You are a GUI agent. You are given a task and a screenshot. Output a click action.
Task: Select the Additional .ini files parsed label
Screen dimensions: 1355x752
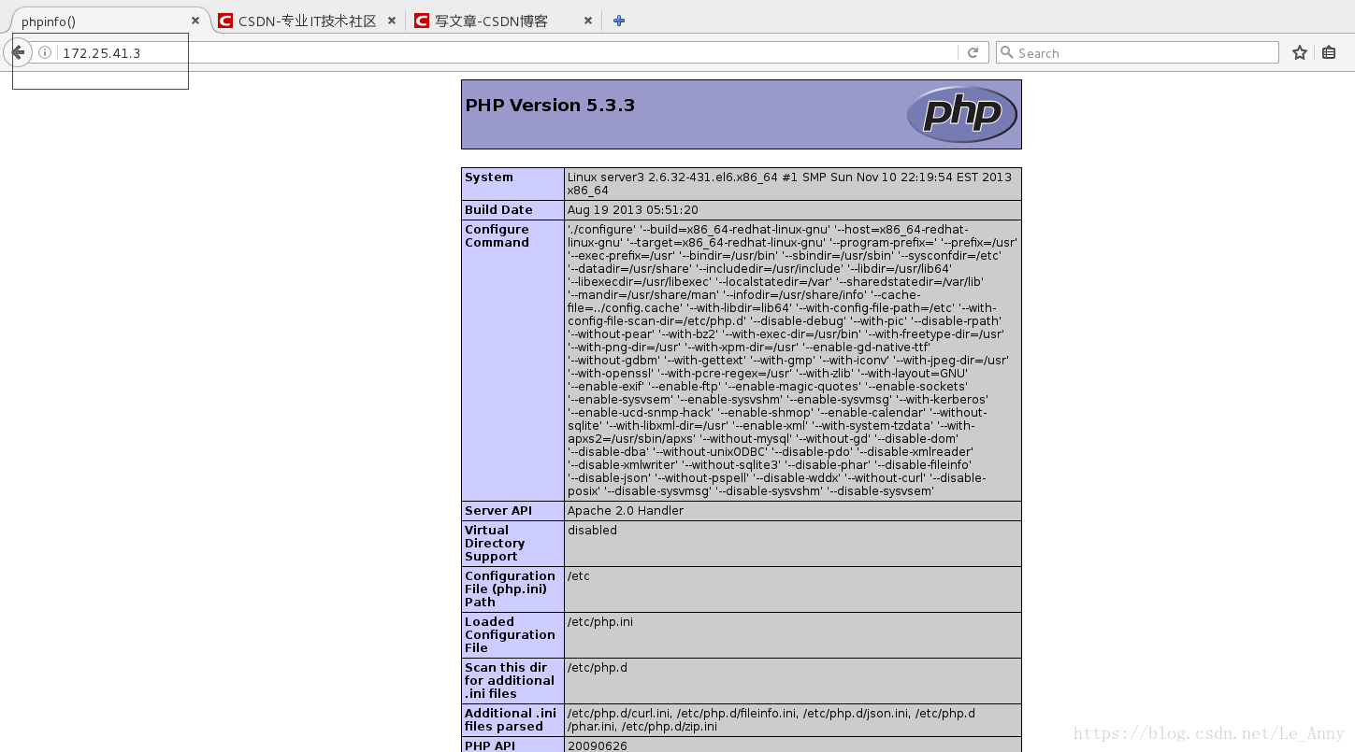pyautogui.click(x=511, y=720)
